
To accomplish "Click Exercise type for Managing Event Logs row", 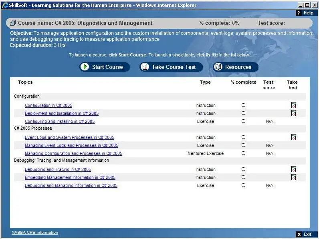I will pos(206,145).
